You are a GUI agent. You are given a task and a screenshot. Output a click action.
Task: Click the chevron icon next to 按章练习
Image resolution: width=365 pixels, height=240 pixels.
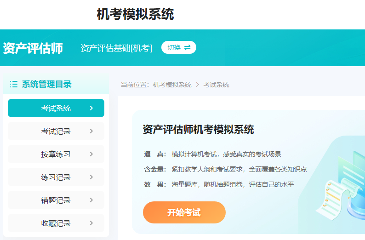coord(91,154)
